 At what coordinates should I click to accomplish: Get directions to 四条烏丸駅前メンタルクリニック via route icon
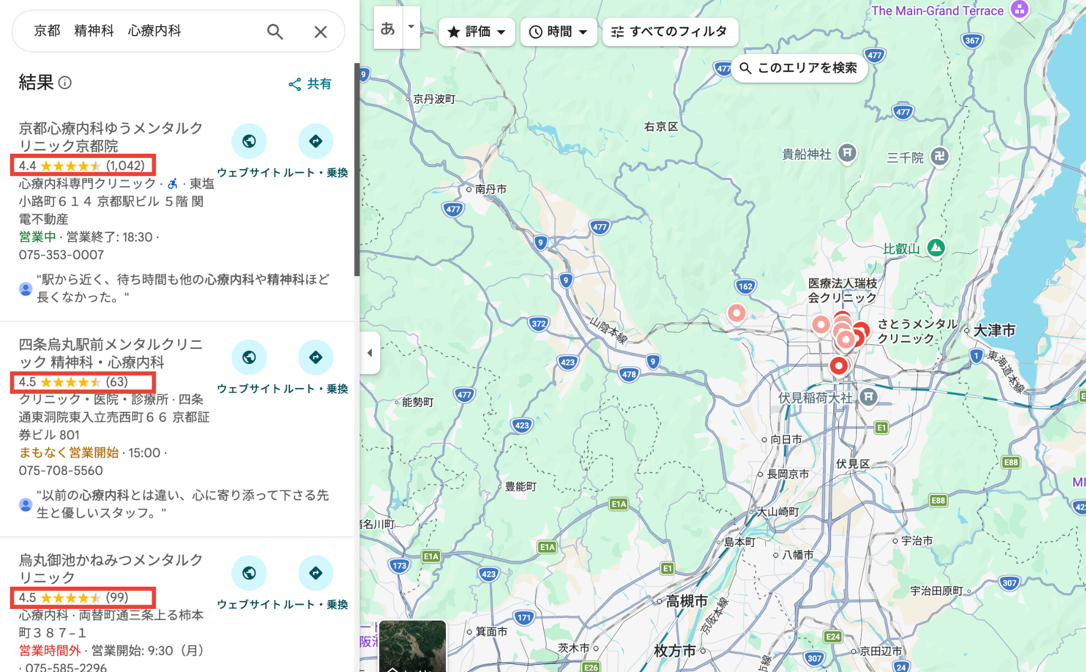316,357
